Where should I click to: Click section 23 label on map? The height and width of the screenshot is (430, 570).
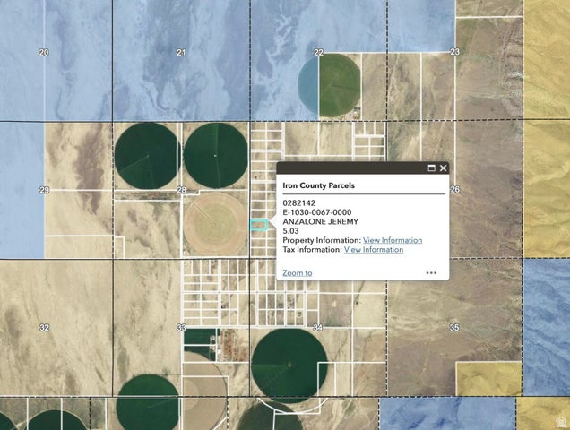click(x=454, y=53)
